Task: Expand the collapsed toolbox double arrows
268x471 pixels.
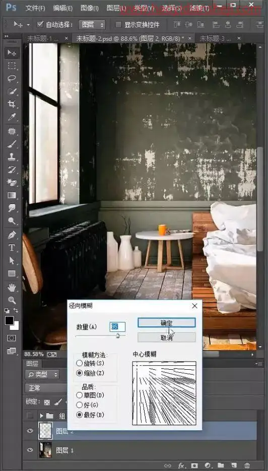Action: click(7, 36)
